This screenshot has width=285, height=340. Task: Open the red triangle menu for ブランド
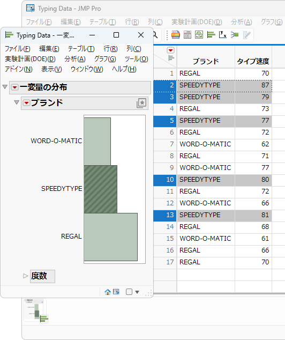[26, 103]
